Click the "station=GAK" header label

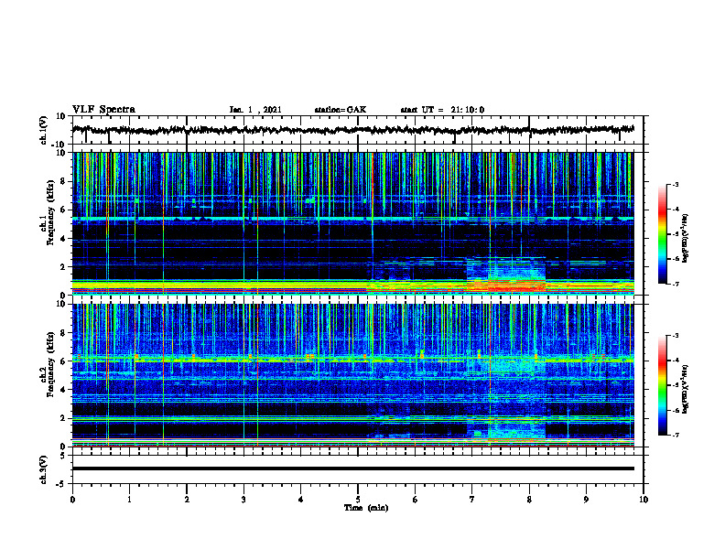pyautogui.click(x=341, y=110)
